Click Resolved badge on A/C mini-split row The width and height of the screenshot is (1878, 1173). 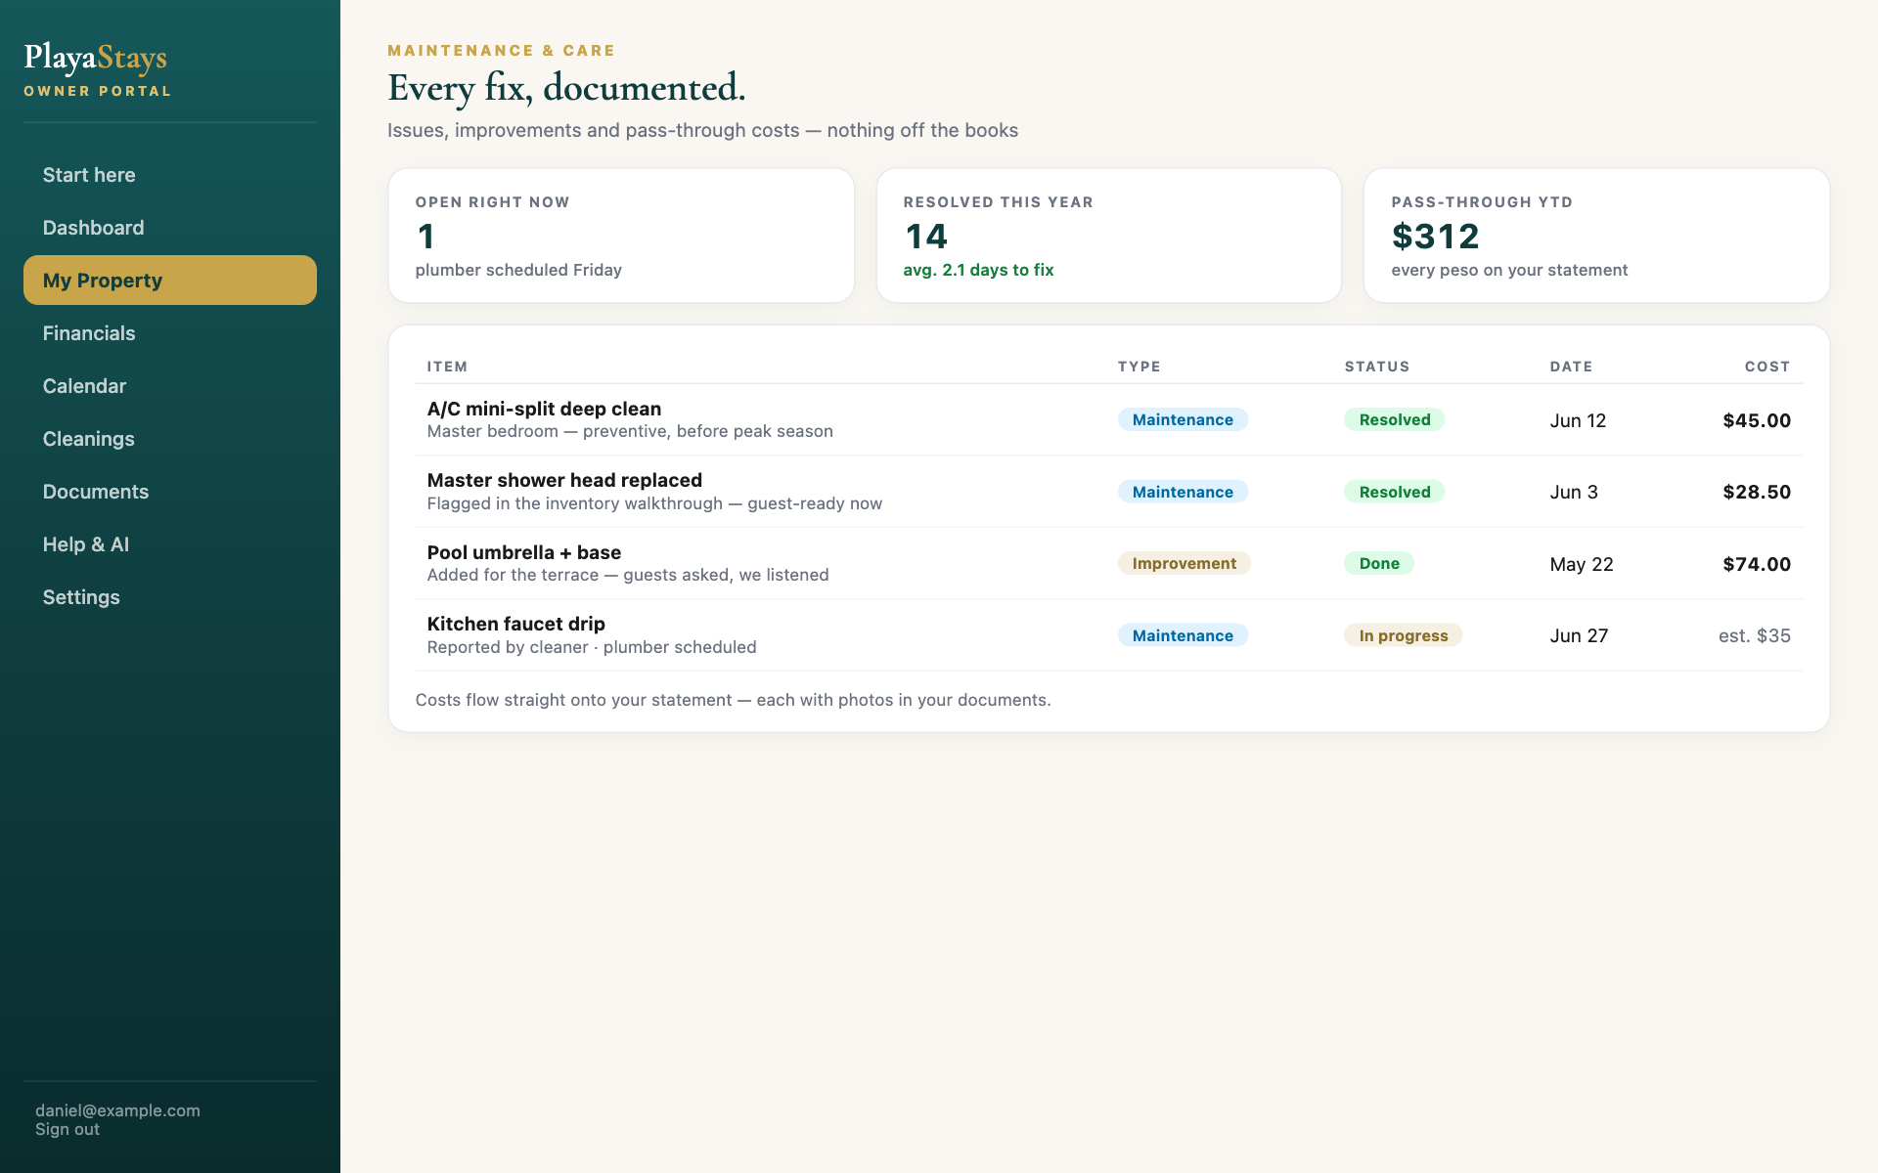1395,419
